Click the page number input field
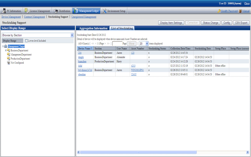This screenshot has height=157, width=251. click(x=117, y=44)
